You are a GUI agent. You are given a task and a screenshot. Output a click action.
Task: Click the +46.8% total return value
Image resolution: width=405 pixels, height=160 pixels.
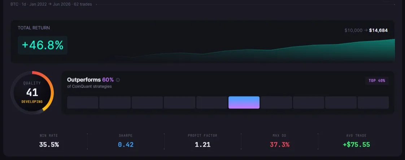pyautogui.click(x=43, y=45)
